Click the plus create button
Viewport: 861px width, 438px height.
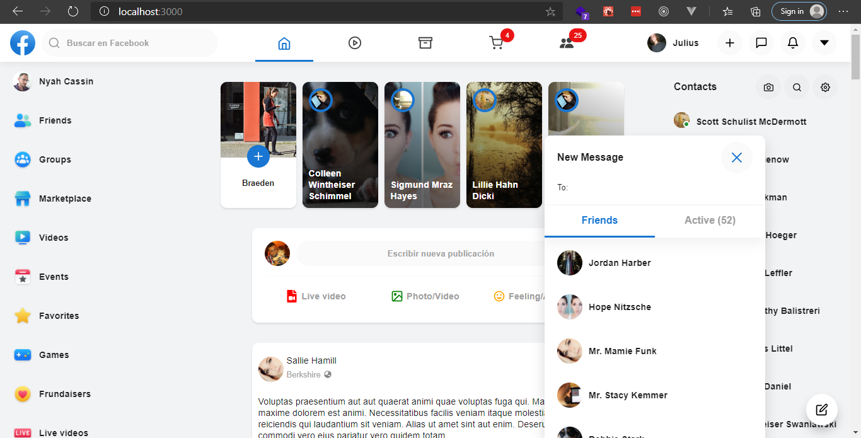(730, 43)
